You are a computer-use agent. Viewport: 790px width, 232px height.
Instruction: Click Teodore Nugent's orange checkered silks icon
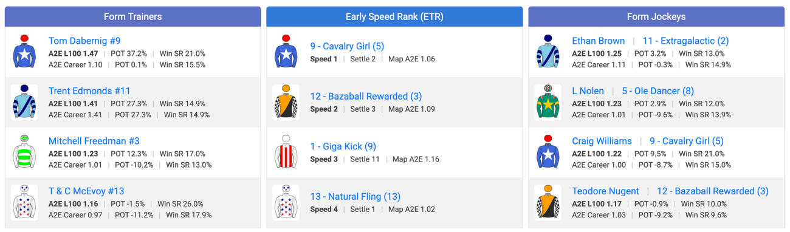click(x=548, y=202)
